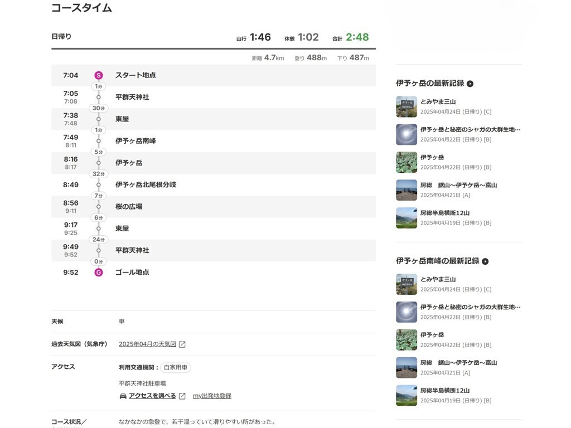Click the magenta S start point marker
This screenshot has height=428, width=571.
[x=98, y=75]
